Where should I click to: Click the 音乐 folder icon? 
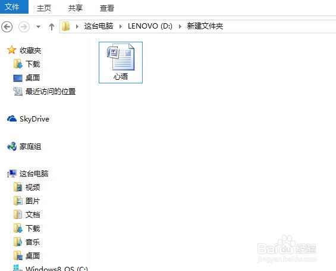[x=18, y=242]
